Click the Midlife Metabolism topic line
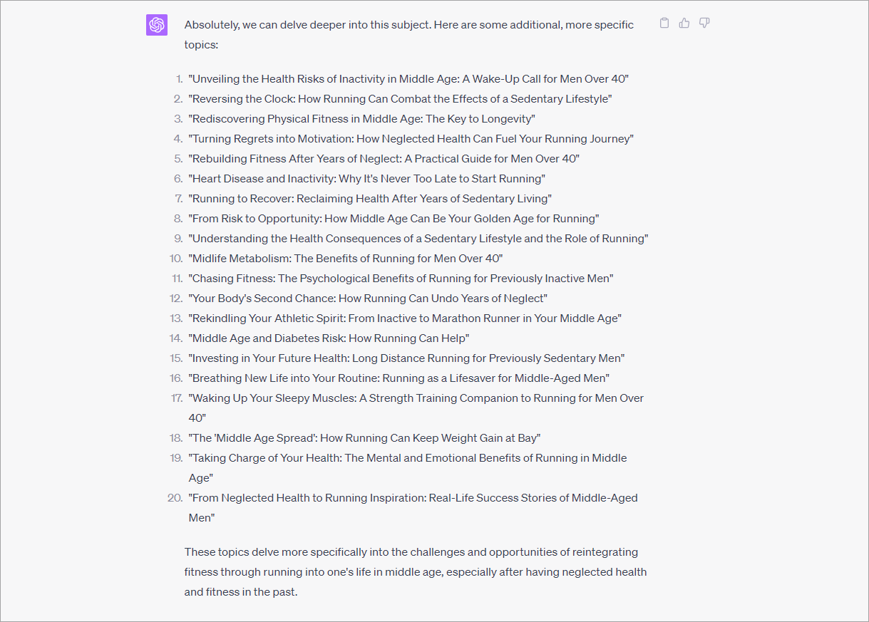869x622 pixels. 346,259
